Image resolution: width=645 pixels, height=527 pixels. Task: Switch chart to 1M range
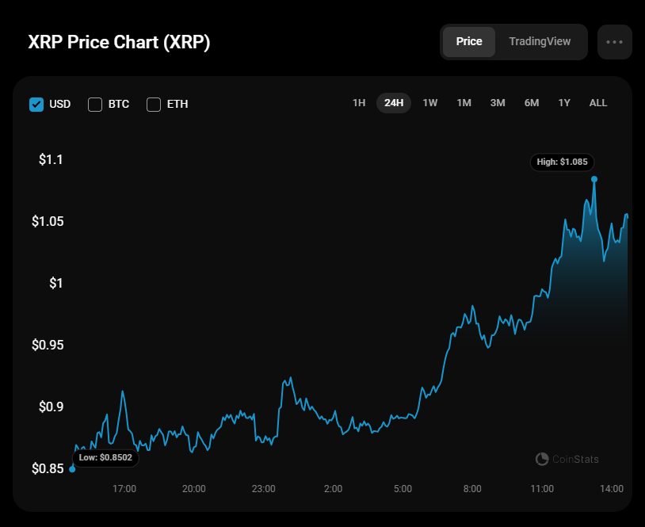click(x=464, y=103)
